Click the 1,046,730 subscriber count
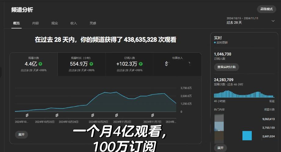The image size is (281, 152). (222, 54)
